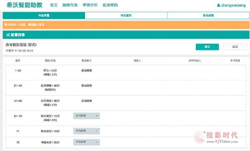Open grading mode dropdown for question 71
Screen dimensions: 250x151
pyautogui.click(x=87, y=131)
